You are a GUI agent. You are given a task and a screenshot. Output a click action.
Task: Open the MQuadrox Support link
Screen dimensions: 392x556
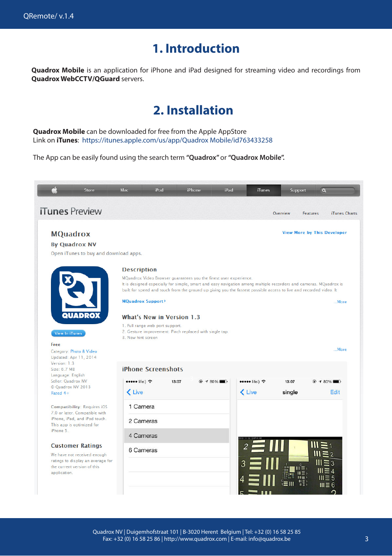pyautogui.click(x=144, y=301)
